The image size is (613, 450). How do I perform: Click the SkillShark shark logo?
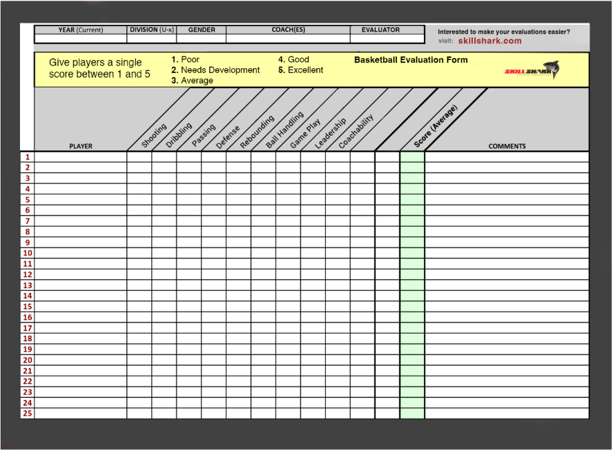[x=532, y=71]
